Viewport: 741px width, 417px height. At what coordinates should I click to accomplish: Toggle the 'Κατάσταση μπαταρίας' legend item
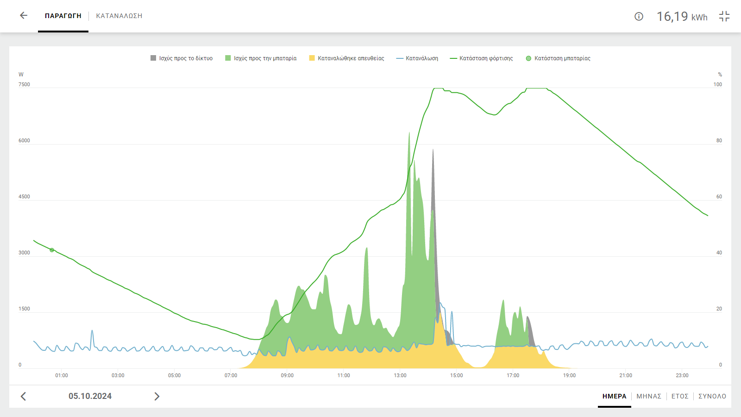(x=558, y=58)
